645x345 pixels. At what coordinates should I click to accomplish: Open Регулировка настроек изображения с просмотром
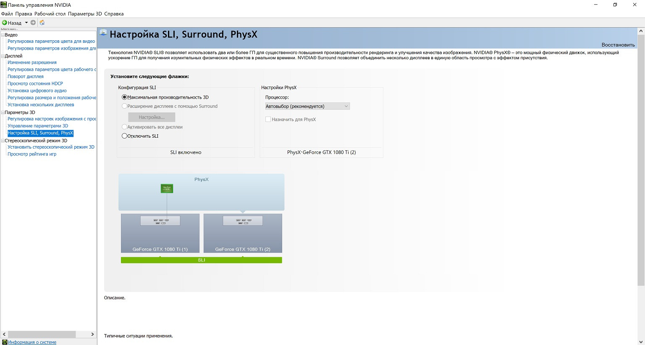pyautogui.click(x=52, y=119)
